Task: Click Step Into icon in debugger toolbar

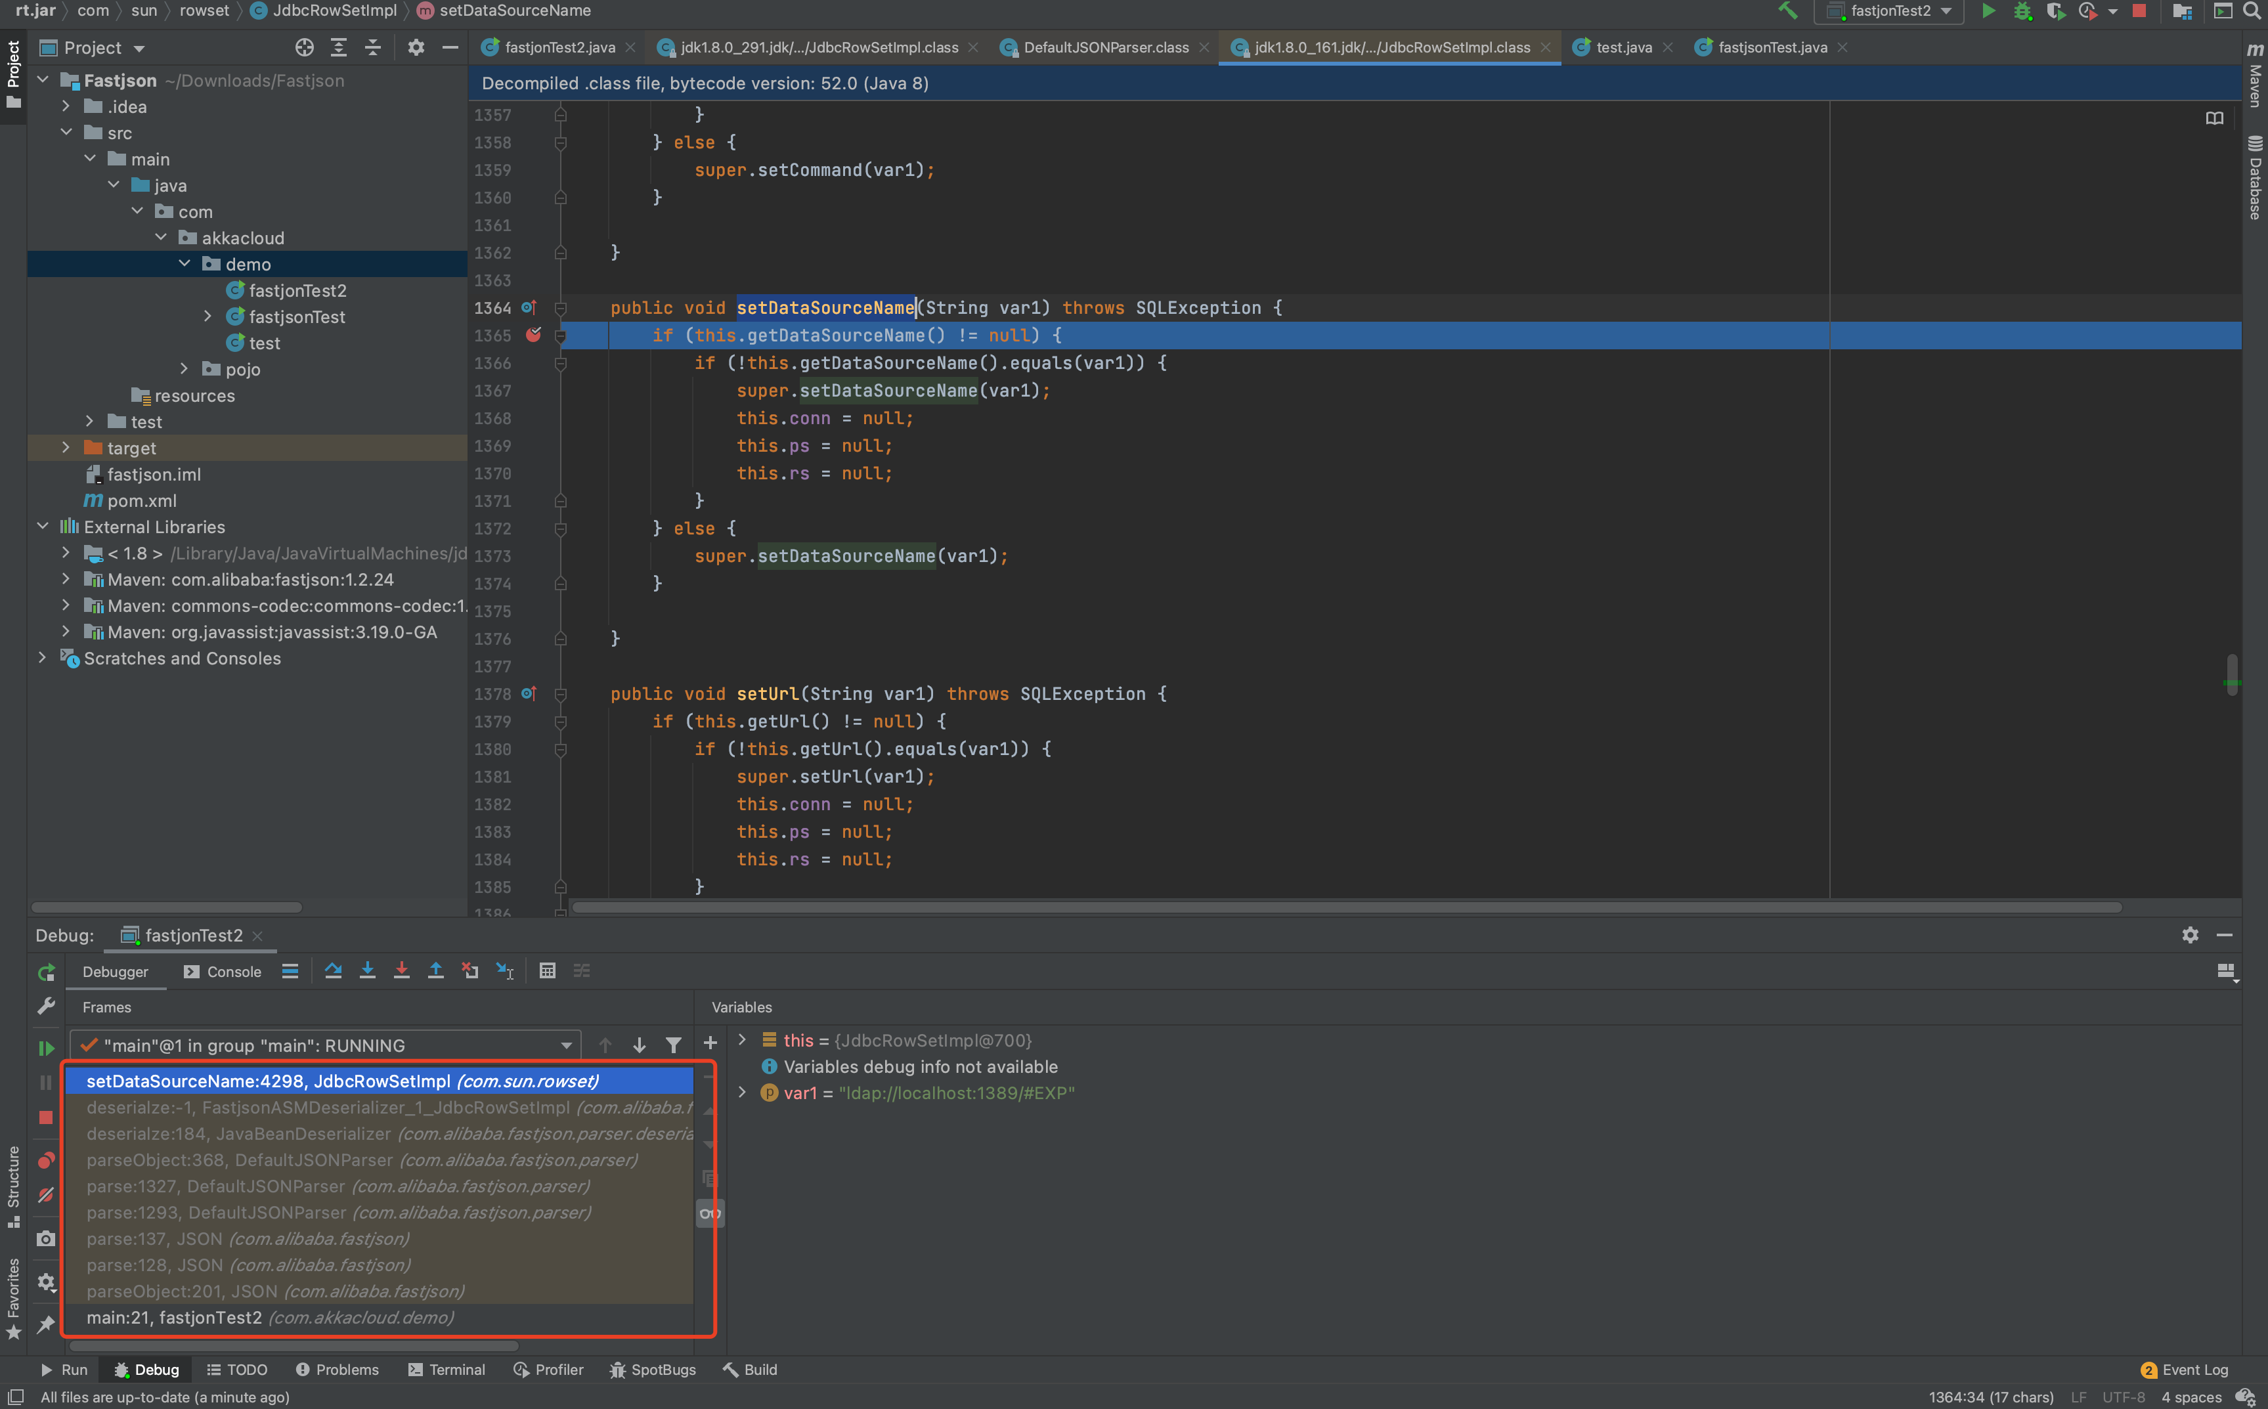Action: [x=367, y=971]
